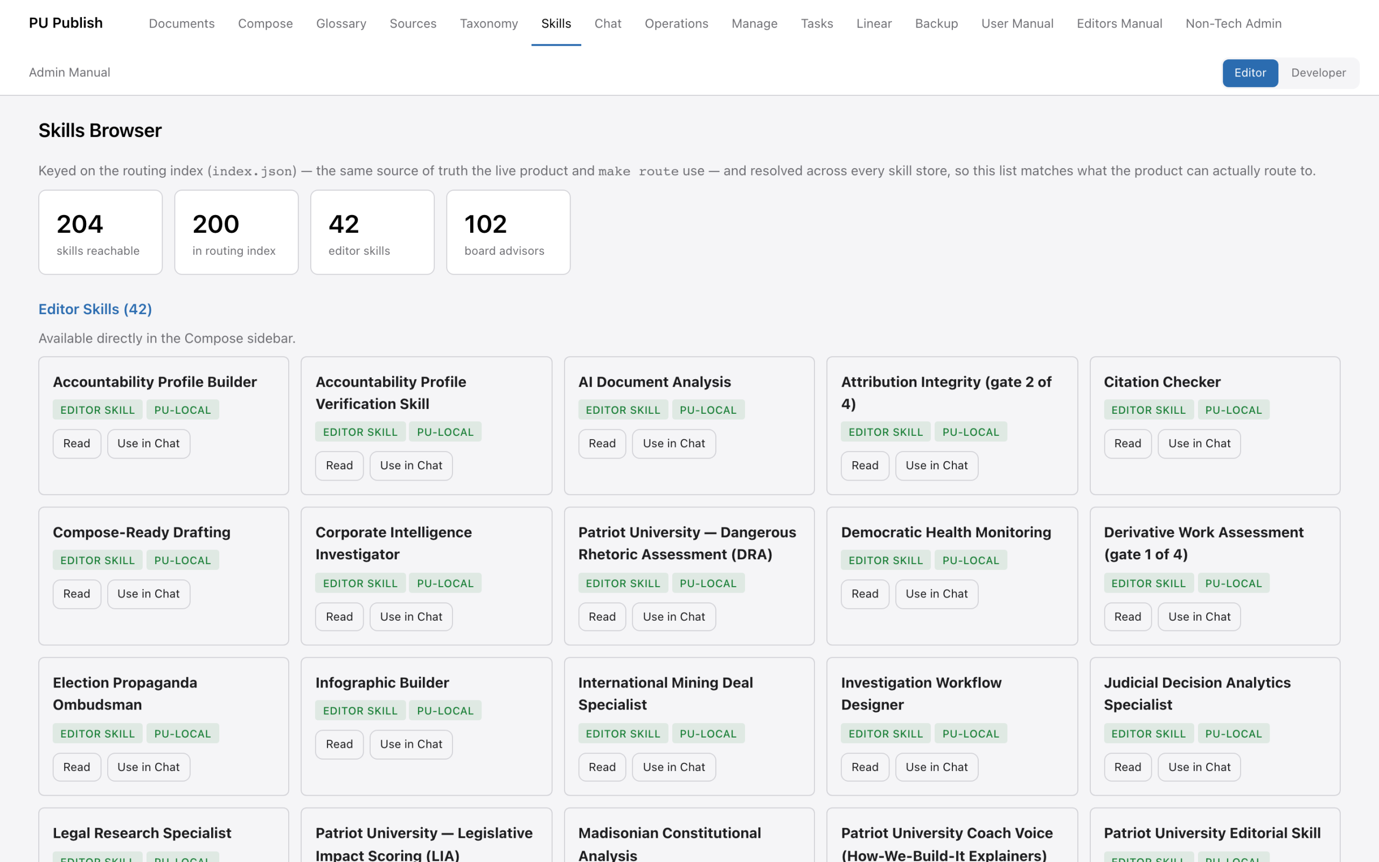Viewport: 1379px width, 862px height.
Task: Use Citation Checker in Chat
Action: 1199,443
